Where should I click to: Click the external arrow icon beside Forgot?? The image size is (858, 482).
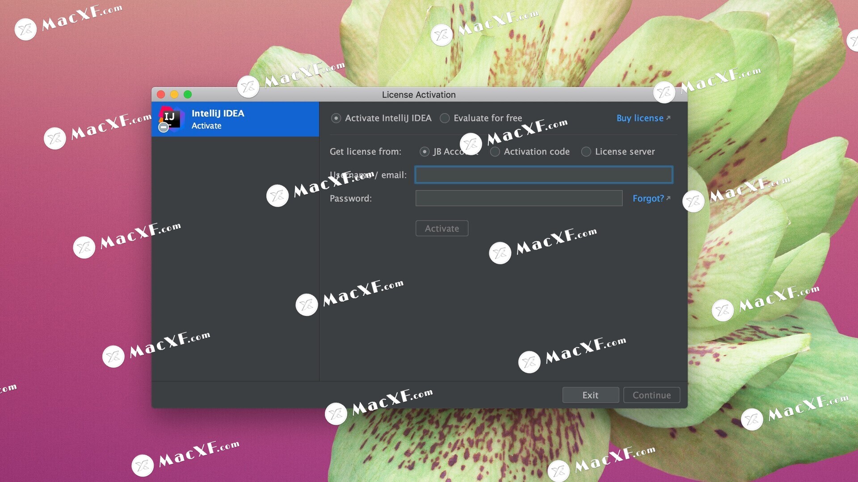coord(669,198)
